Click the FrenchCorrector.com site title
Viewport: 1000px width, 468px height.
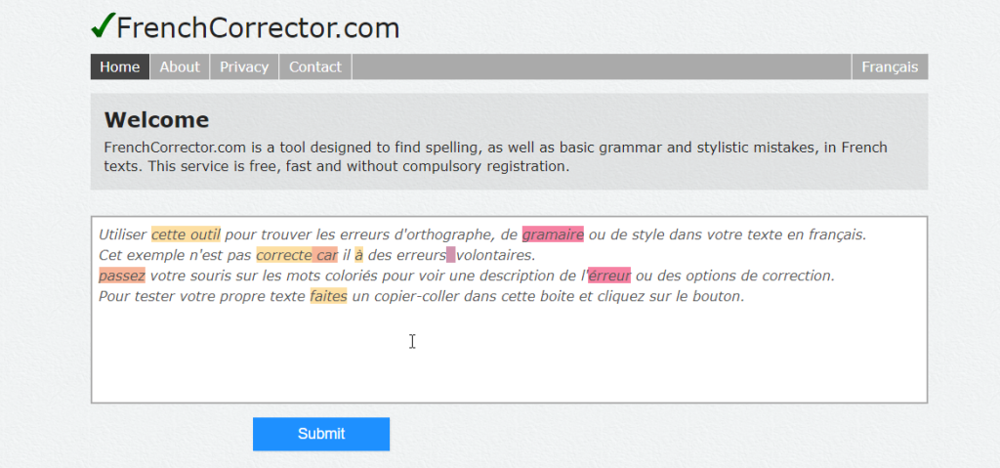tap(258, 28)
